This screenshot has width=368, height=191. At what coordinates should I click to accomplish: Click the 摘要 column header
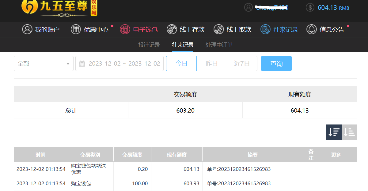(x=253, y=154)
